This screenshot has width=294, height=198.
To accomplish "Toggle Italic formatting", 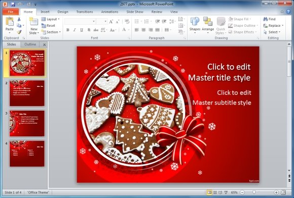I will 75,30.
